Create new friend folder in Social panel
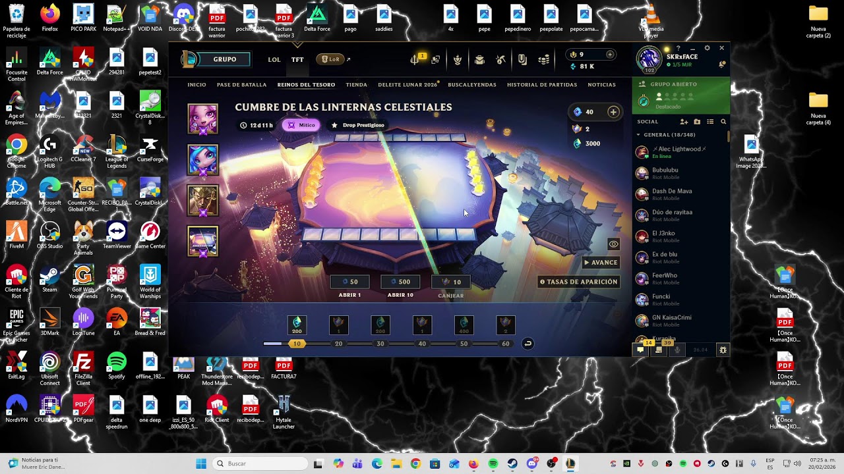 pos(697,122)
